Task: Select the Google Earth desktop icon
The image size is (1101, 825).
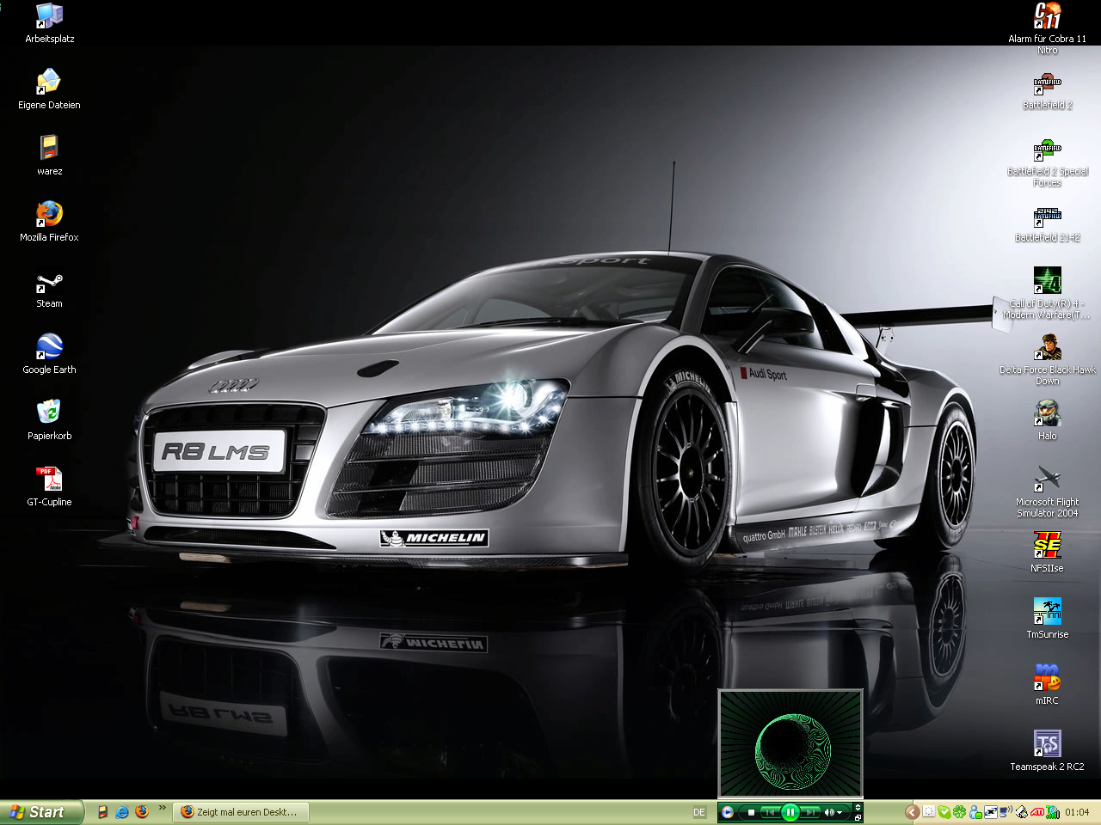Action: coord(49,347)
